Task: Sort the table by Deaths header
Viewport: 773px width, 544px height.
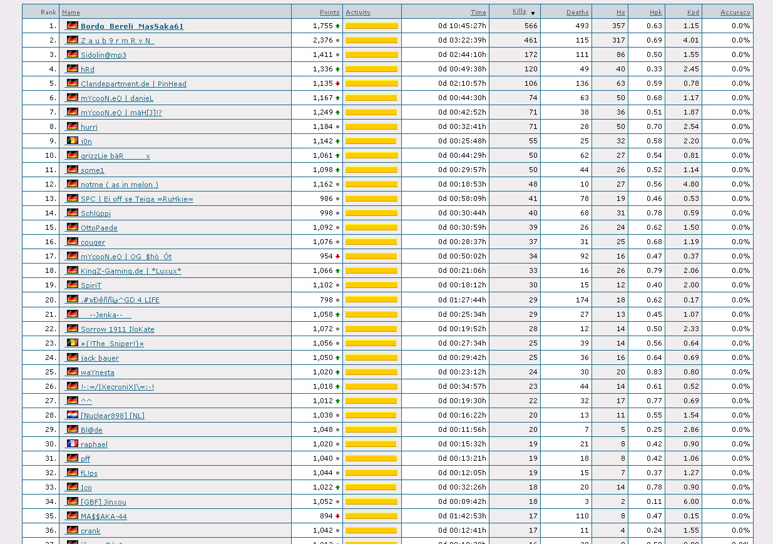Action: 577,12
